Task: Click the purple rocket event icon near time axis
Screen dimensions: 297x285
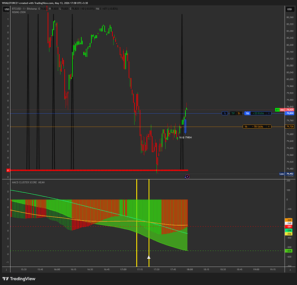Action: point(187,177)
